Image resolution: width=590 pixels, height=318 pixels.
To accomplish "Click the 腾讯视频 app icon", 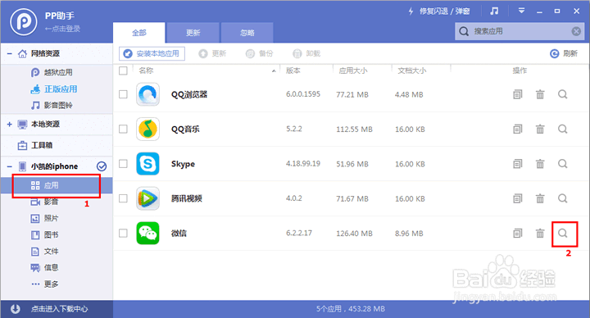I will point(147,198).
